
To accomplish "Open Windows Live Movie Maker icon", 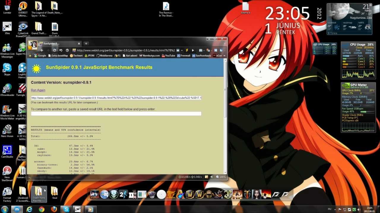I will [7, 112].
